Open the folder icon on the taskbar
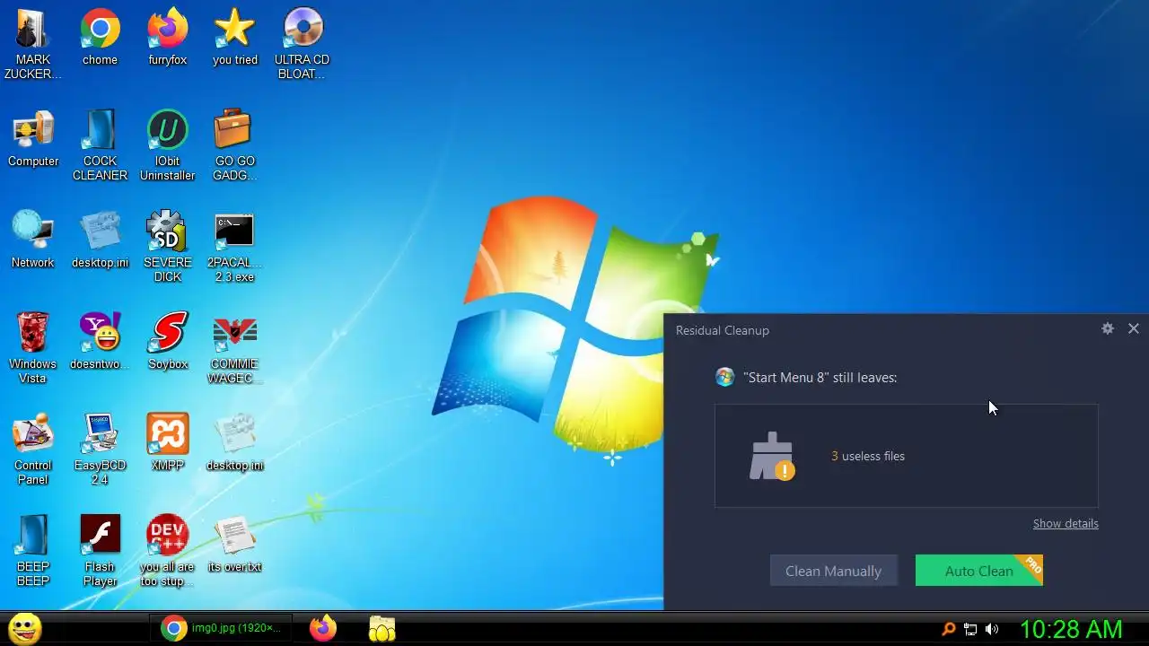Screen dimensions: 1149x646 pos(382,628)
